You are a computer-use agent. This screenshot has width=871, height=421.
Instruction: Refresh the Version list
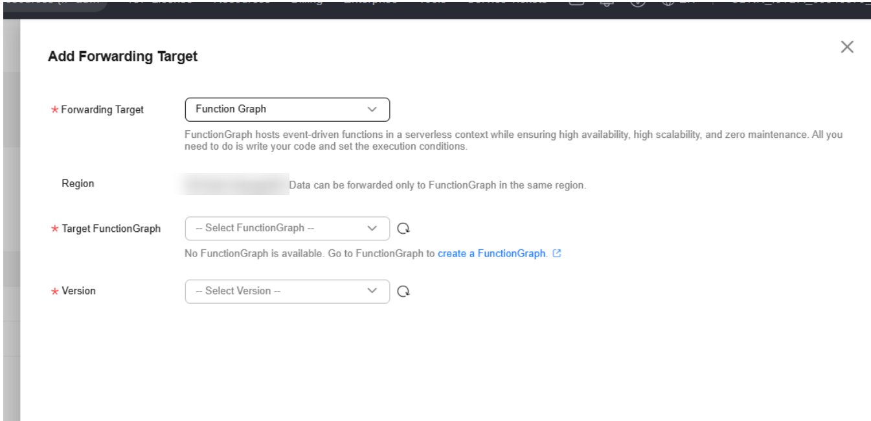pos(404,291)
